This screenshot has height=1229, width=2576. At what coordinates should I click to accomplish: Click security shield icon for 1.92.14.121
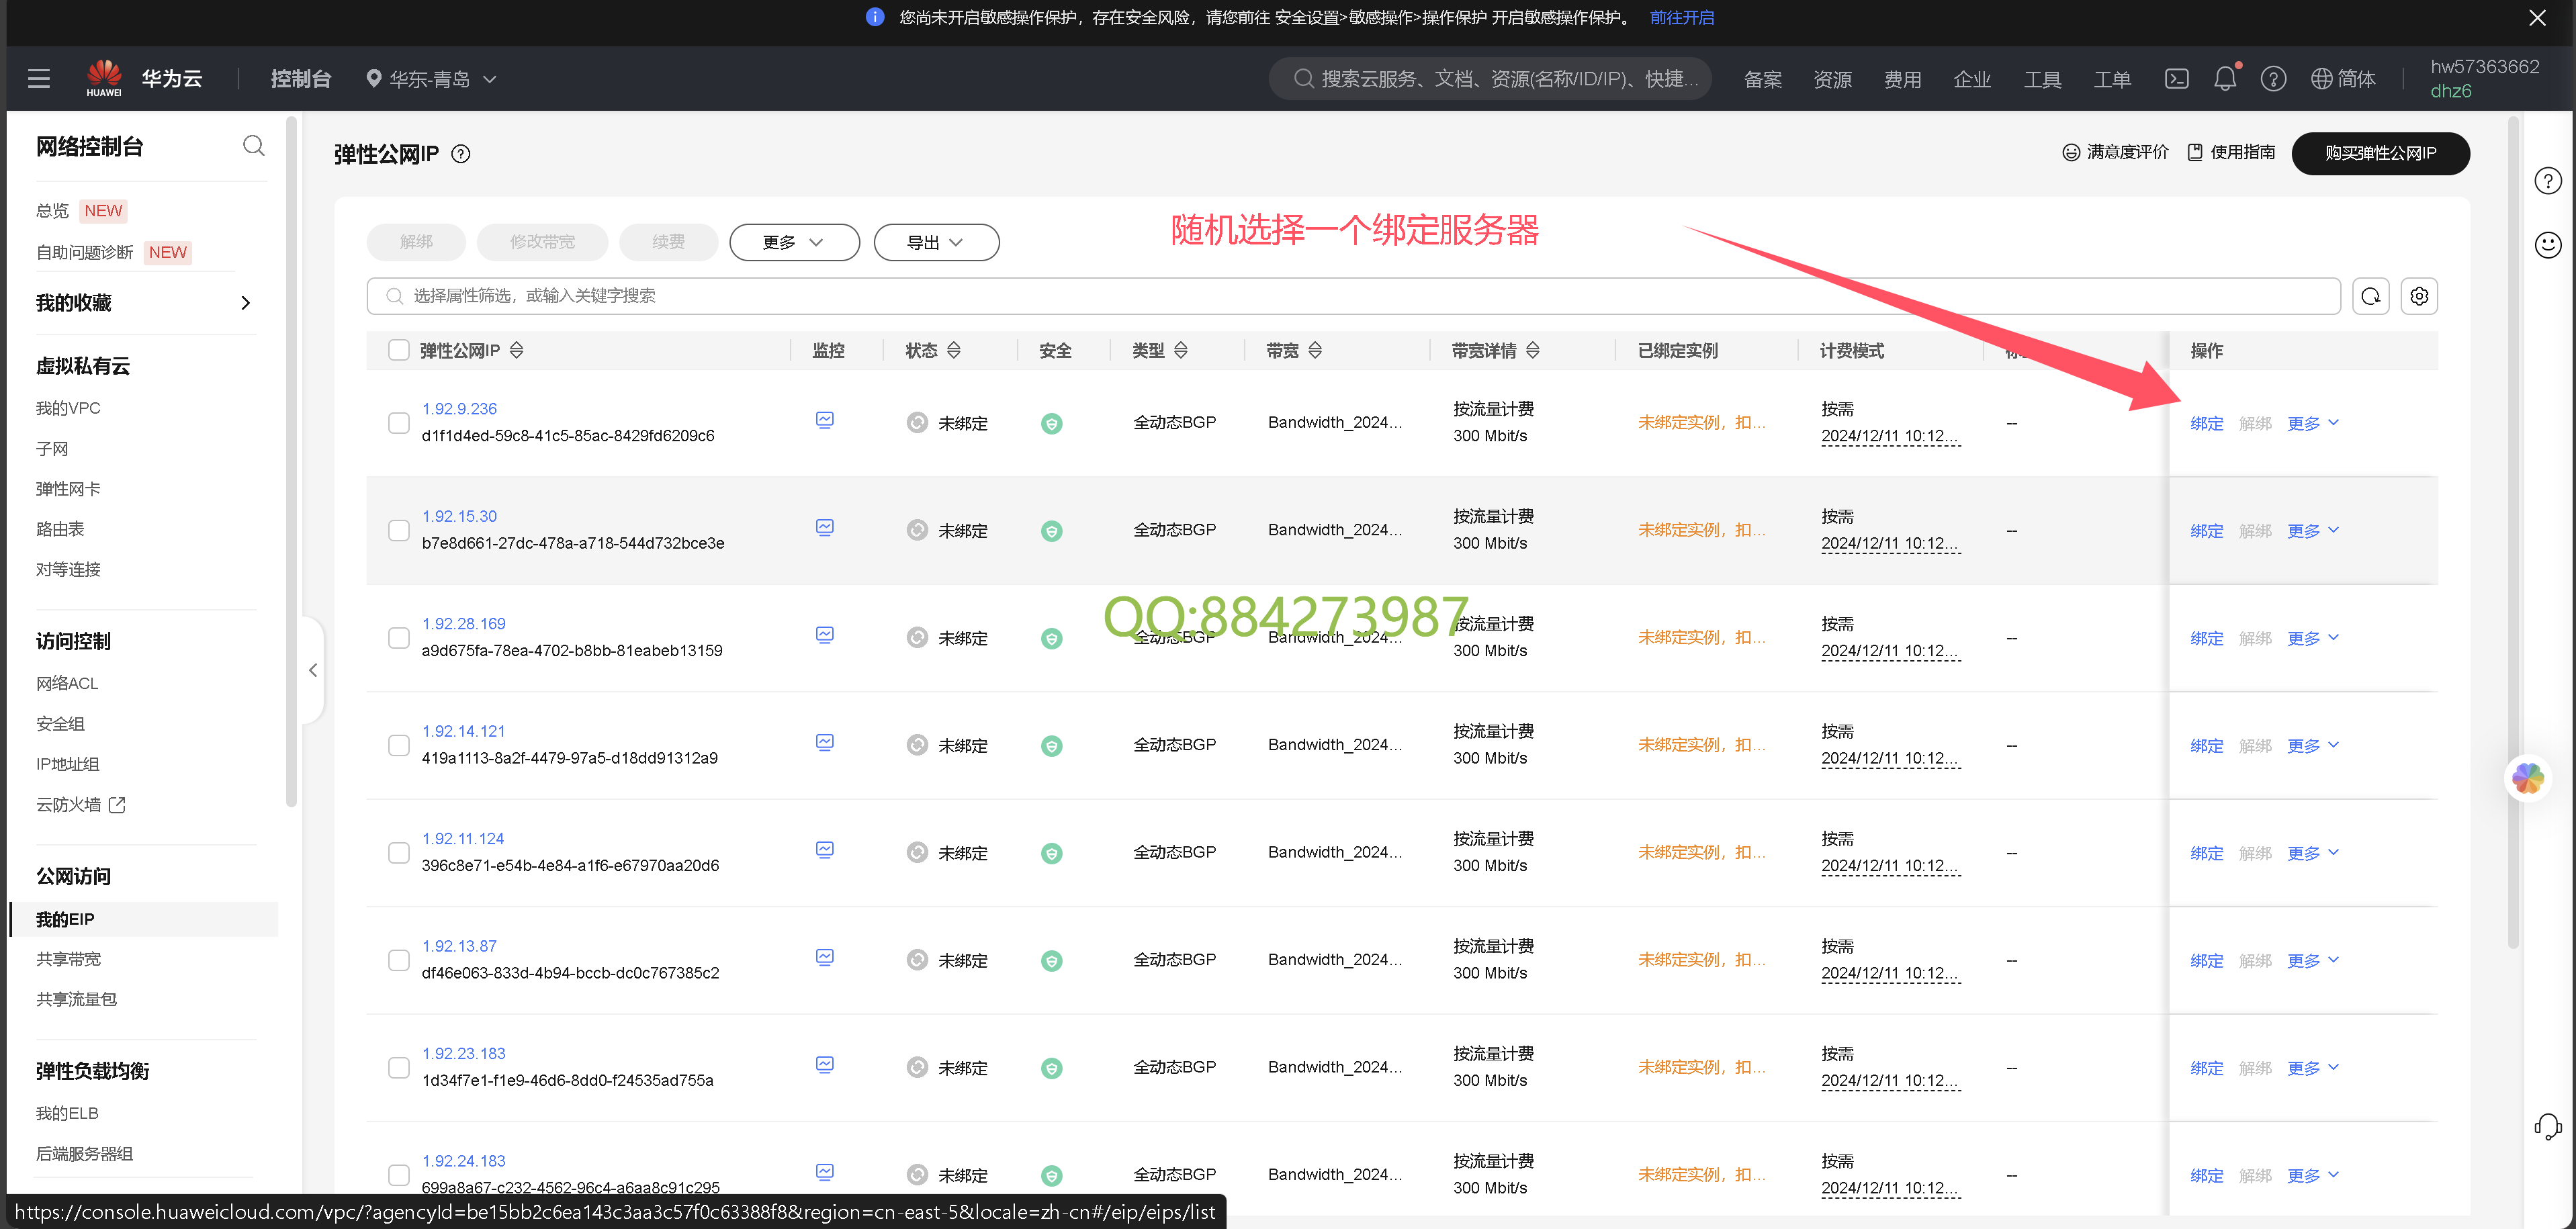coord(1051,746)
